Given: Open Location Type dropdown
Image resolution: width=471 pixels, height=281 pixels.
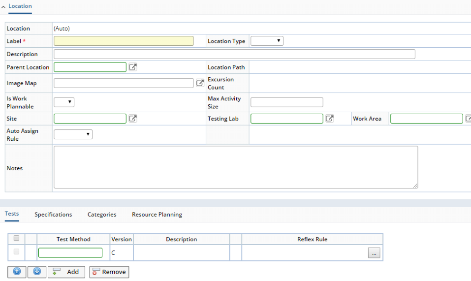Looking at the screenshot, I should (x=267, y=41).
